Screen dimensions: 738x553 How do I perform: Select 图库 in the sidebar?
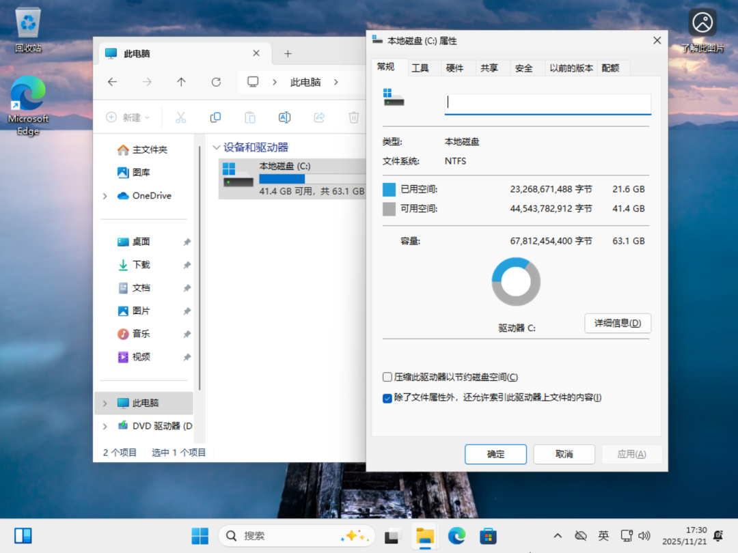click(143, 173)
